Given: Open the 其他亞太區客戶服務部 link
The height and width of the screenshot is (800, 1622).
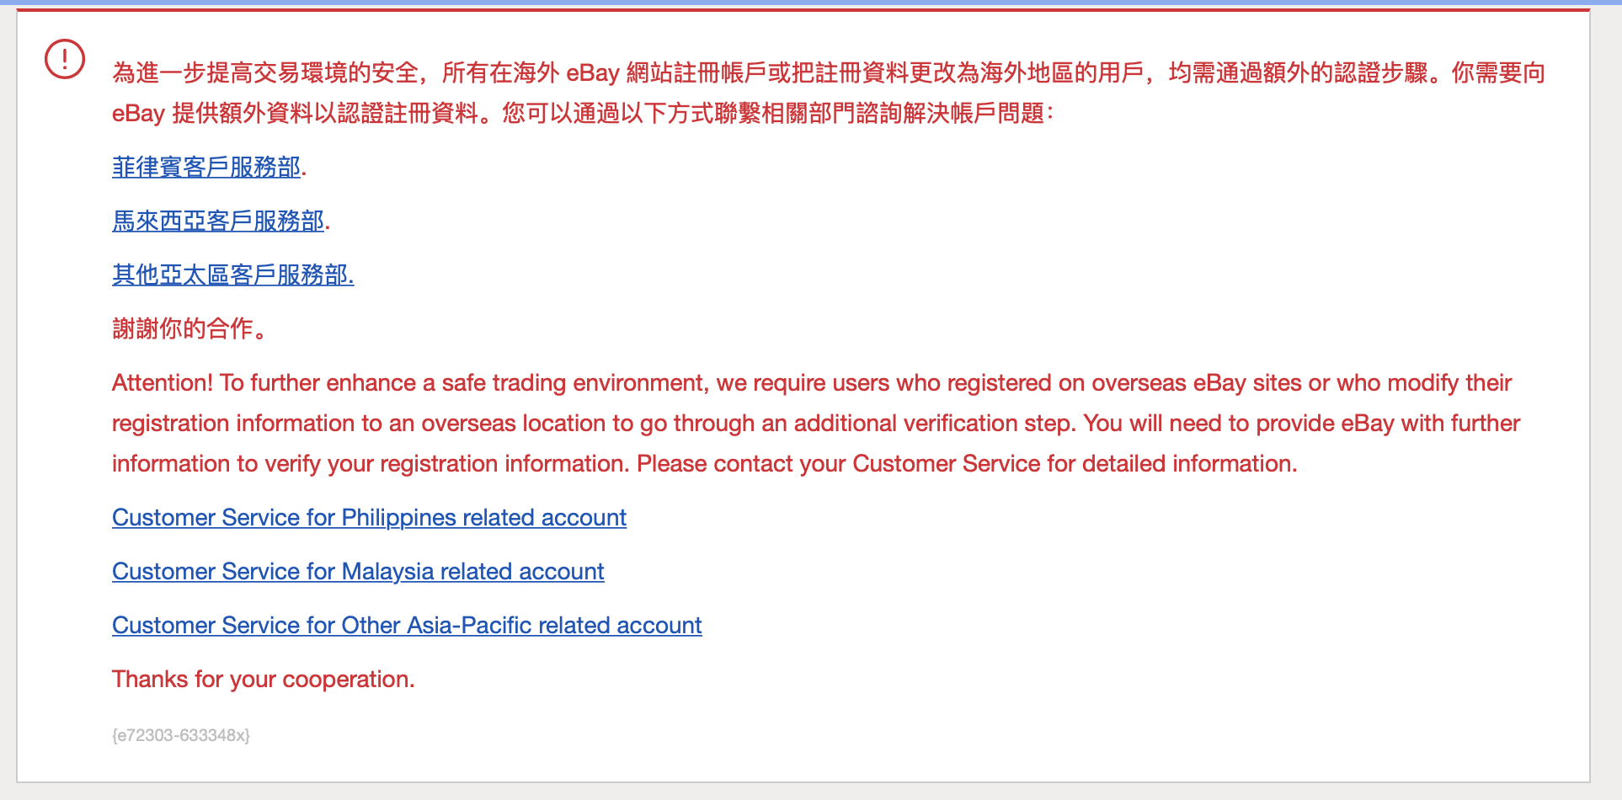Looking at the screenshot, I should click(x=233, y=275).
